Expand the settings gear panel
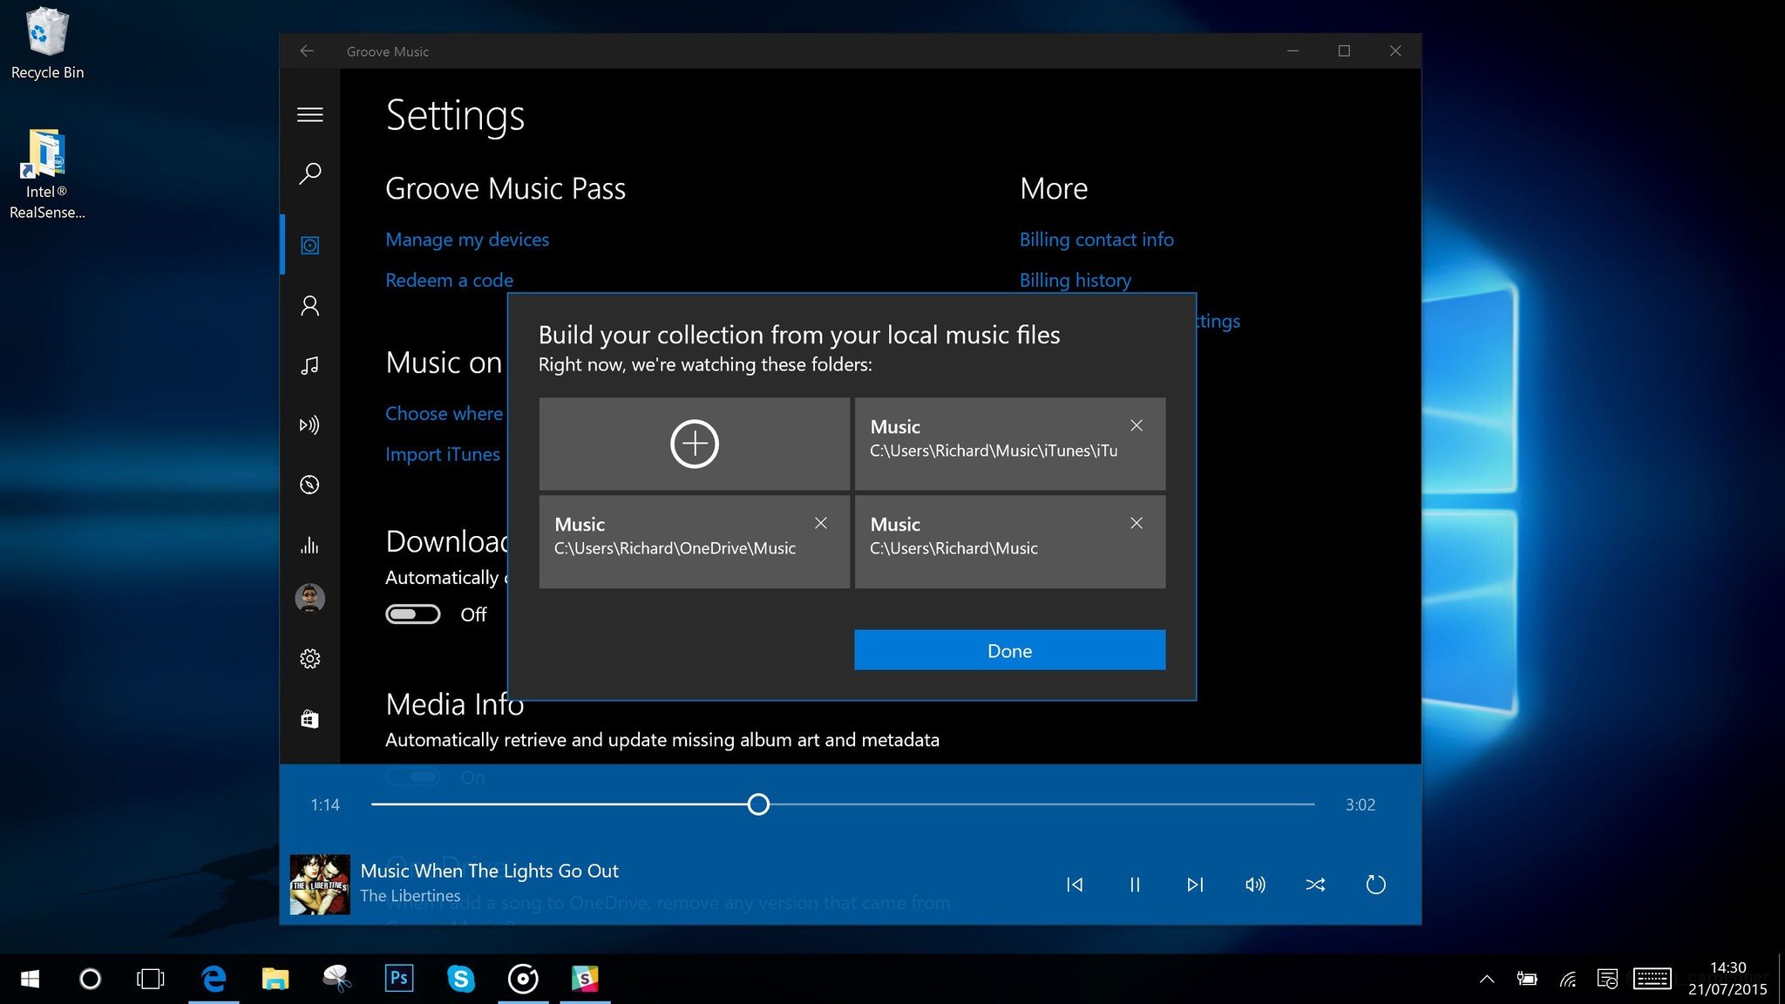The image size is (1785, 1004). (309, 658)
